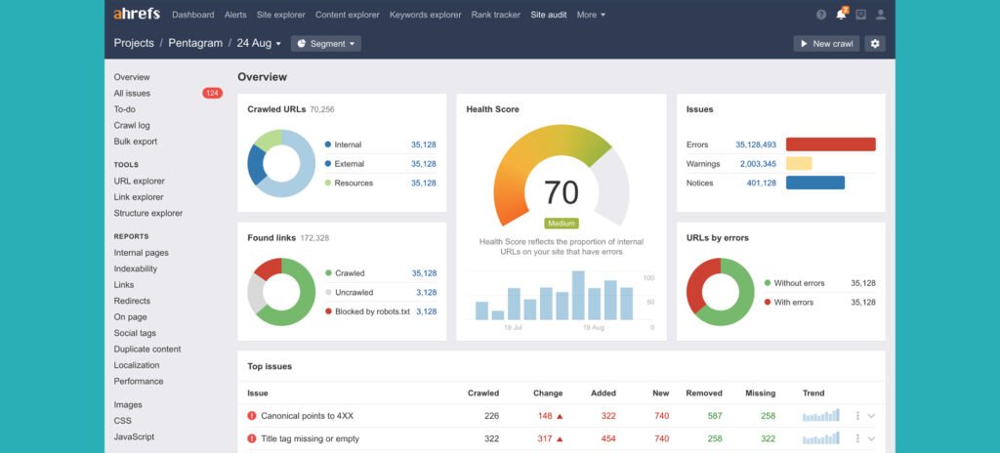Expand the Title tag missing row

tap(871, 439)
